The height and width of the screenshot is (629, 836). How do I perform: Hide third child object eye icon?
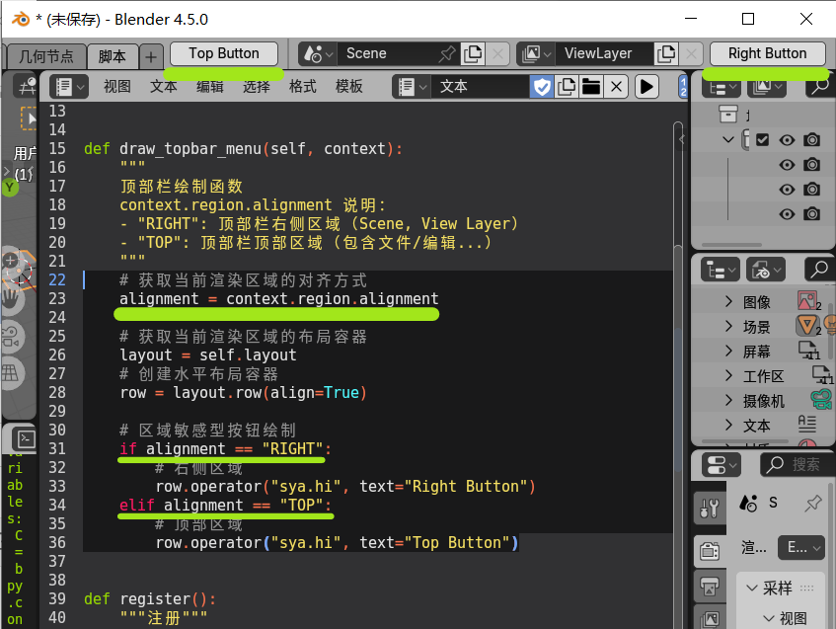[787, 214]
